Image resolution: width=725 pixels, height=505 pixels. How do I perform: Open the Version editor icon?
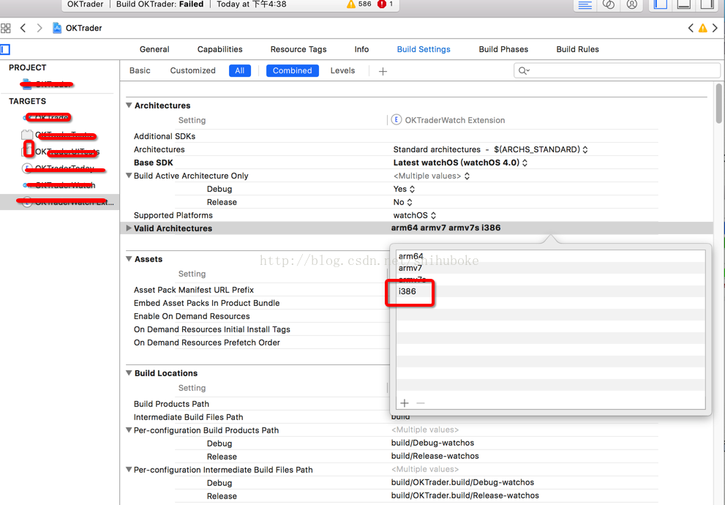tap(631, 4)
